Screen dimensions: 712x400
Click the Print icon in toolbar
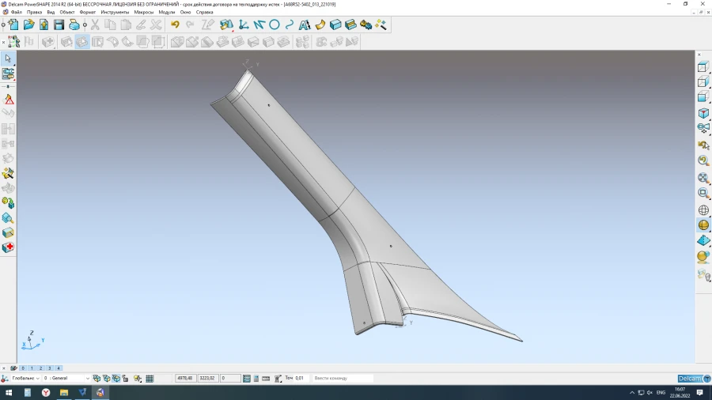pyautogui.click(x=74, y=25)
